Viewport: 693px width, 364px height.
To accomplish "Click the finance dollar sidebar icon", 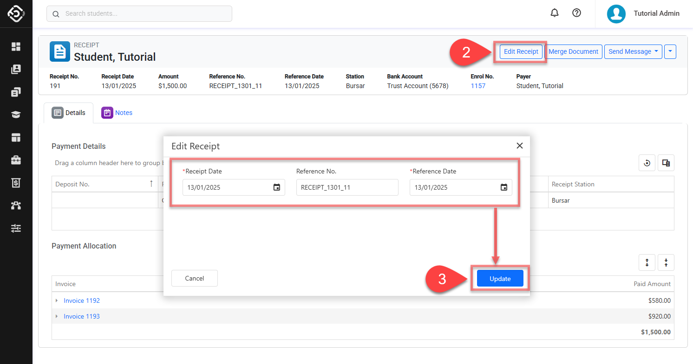I will 16,183.
